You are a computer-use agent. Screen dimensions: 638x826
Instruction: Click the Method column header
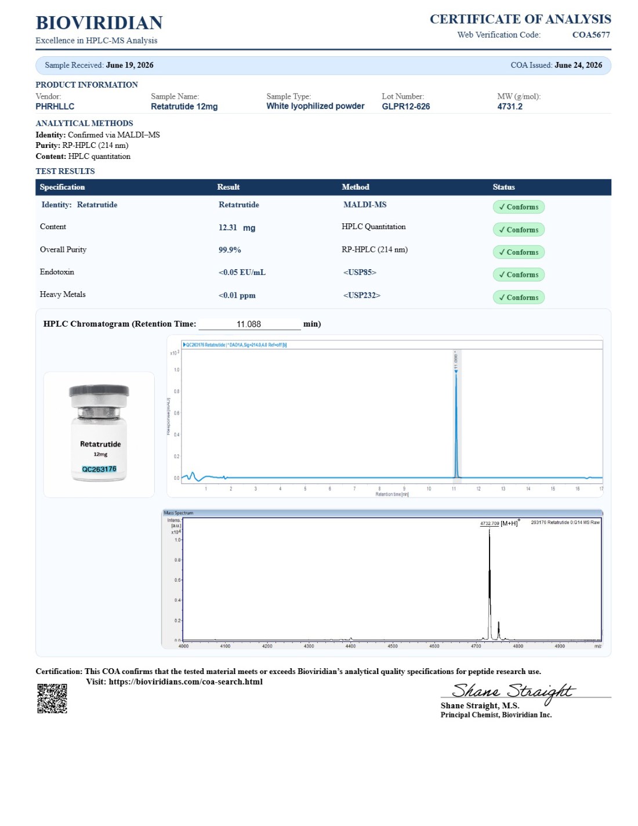pos(356,187)
